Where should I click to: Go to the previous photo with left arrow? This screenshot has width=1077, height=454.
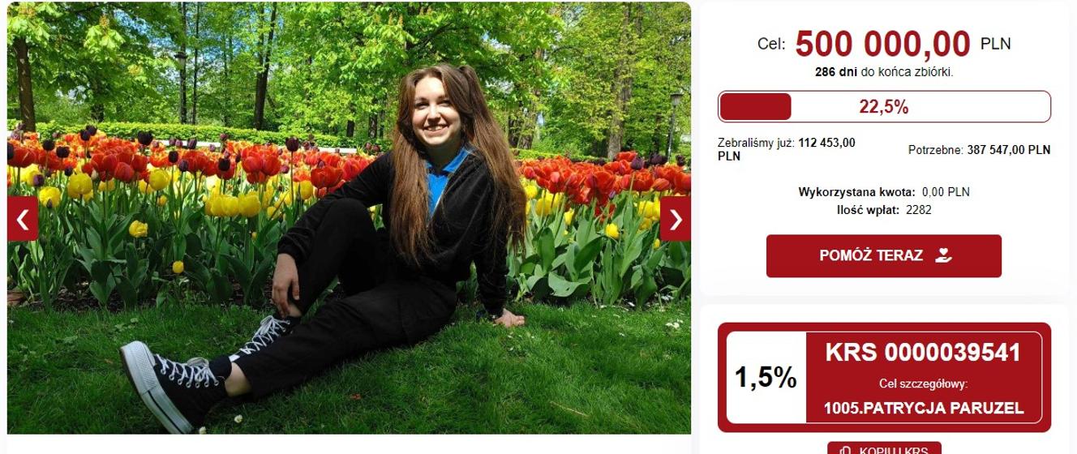[x=23, y=219]
